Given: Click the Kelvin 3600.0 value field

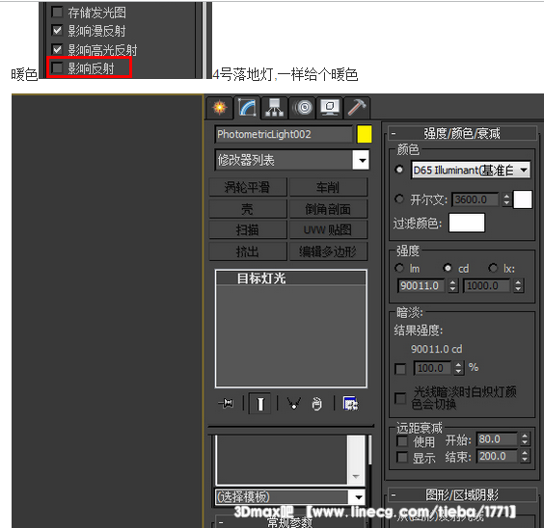Looking at the screenshot, I should click(475, 199).
